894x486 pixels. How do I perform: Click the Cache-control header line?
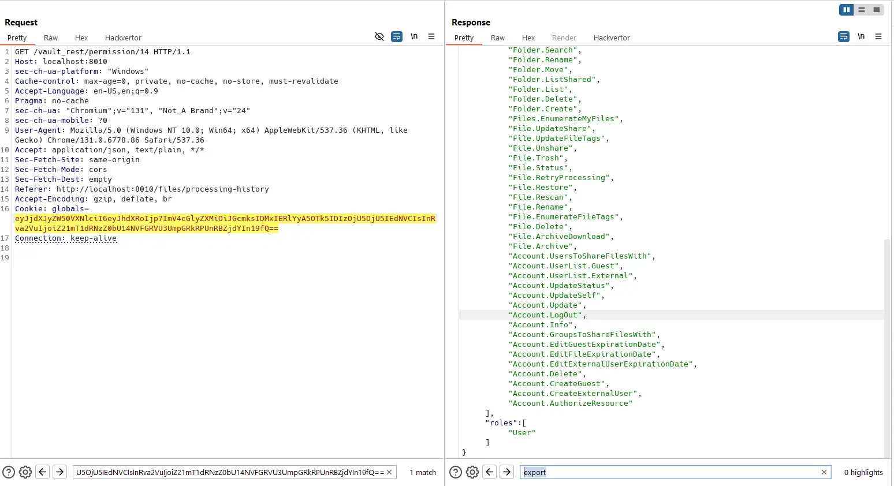[177, 81]
